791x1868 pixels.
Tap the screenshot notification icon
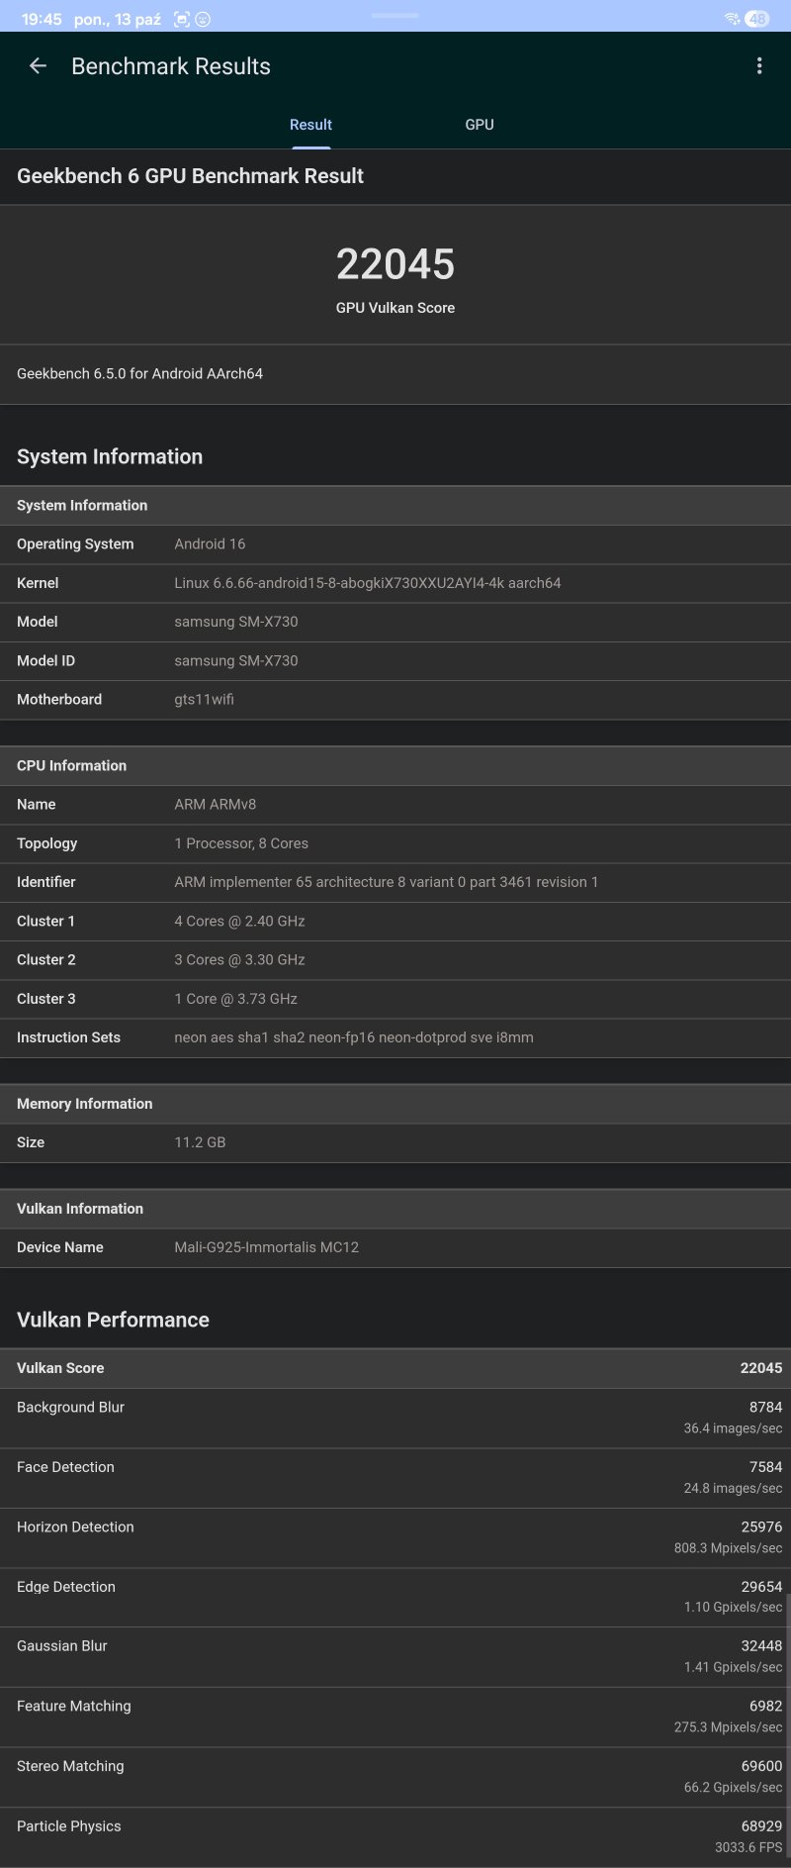[x=181, y=19]
